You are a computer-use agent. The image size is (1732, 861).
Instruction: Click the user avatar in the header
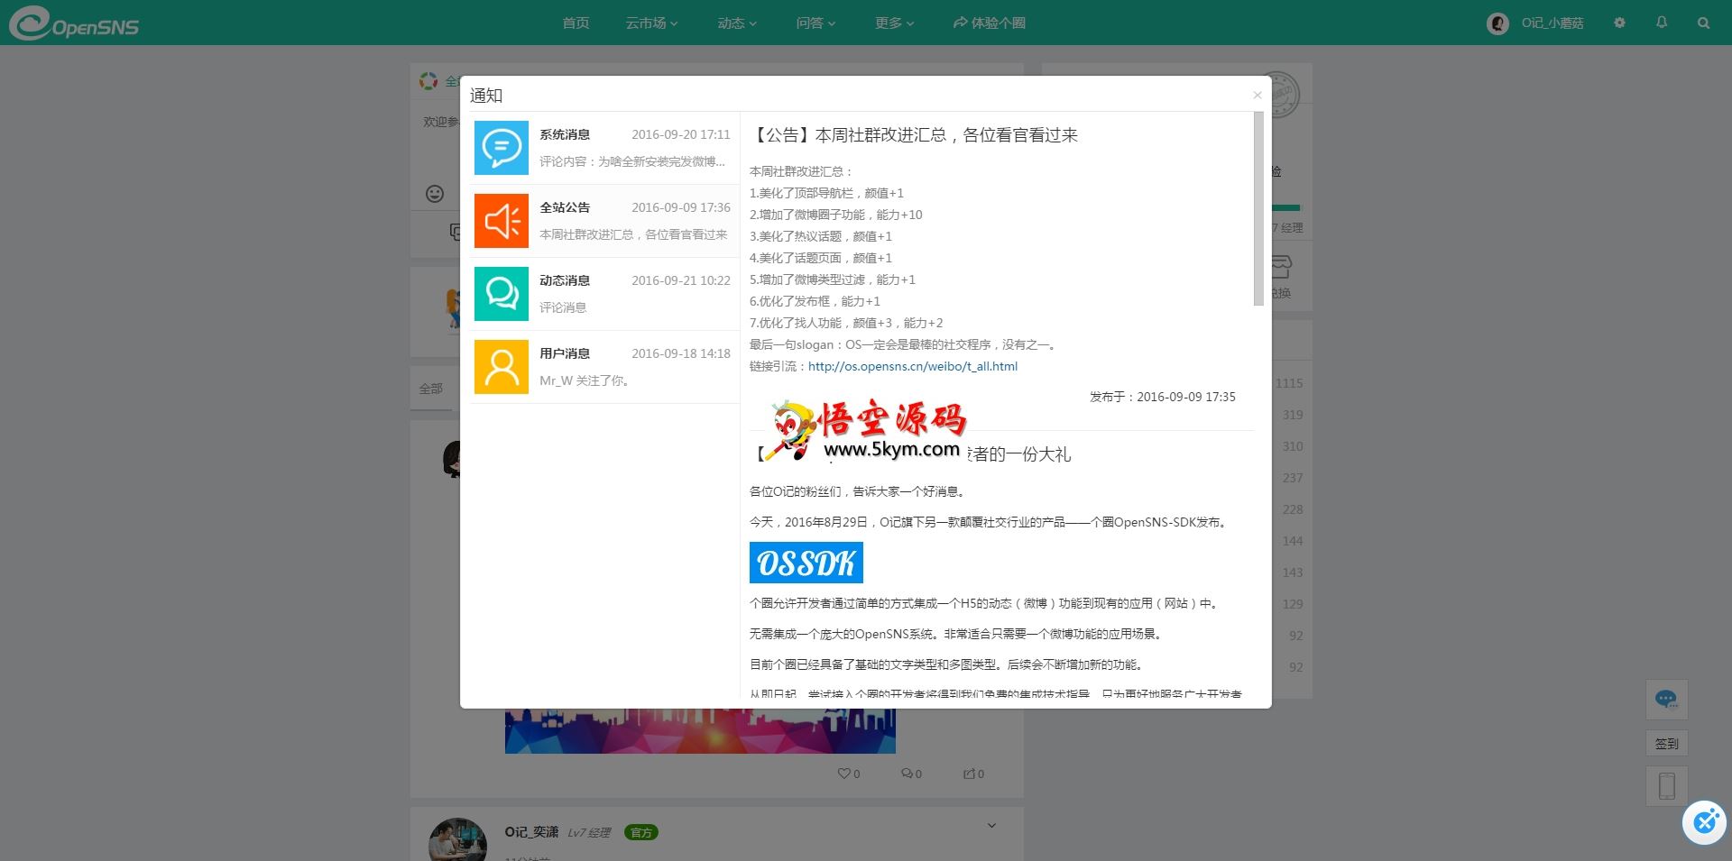coord(1497,23)
